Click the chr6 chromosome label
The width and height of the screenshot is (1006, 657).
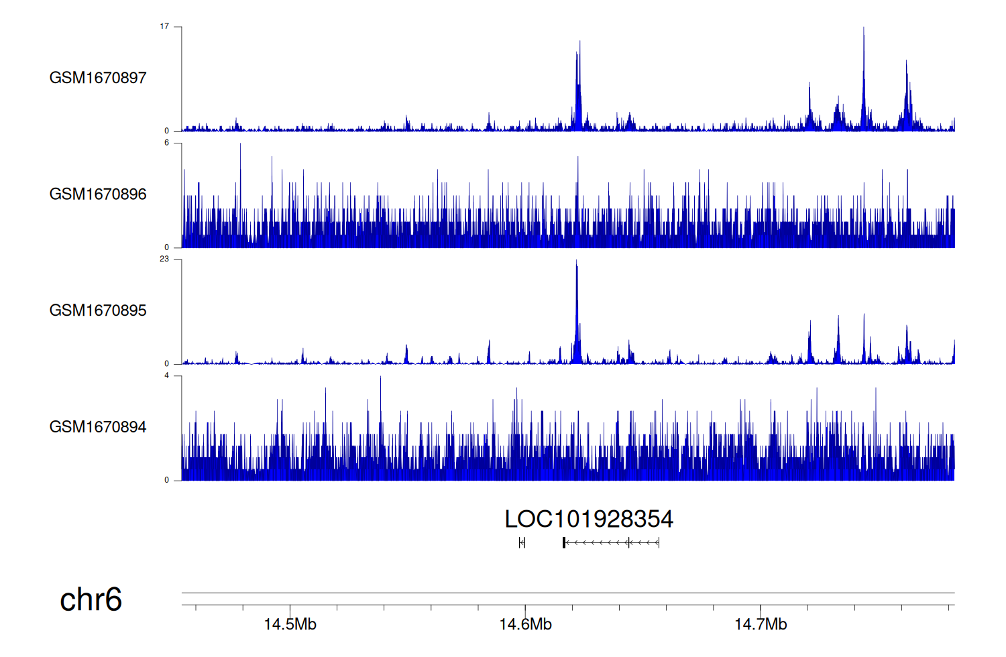[x=91, y=599]
